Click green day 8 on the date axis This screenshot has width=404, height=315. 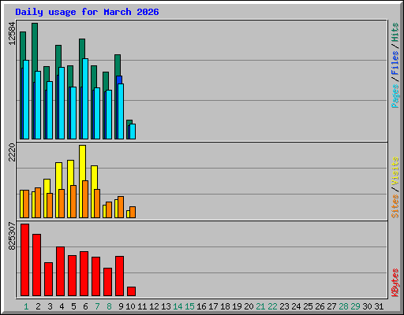click(109, 306)
